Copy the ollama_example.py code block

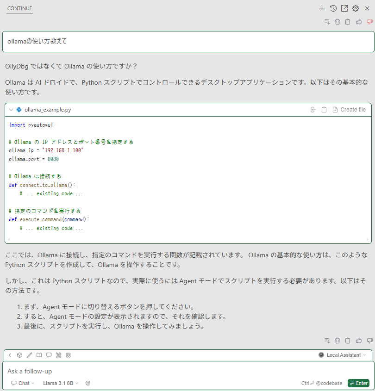tap(325, 109)
